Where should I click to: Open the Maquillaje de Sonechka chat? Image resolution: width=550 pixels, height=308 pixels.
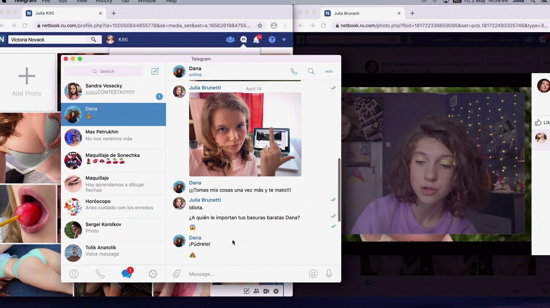coord(113,160)
